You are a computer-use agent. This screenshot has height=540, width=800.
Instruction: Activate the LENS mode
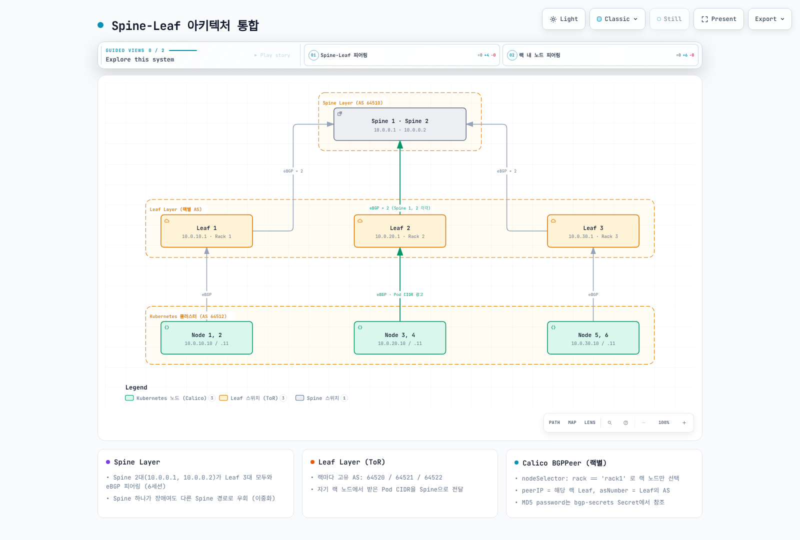pyautogui.click(x=590, y=422)
